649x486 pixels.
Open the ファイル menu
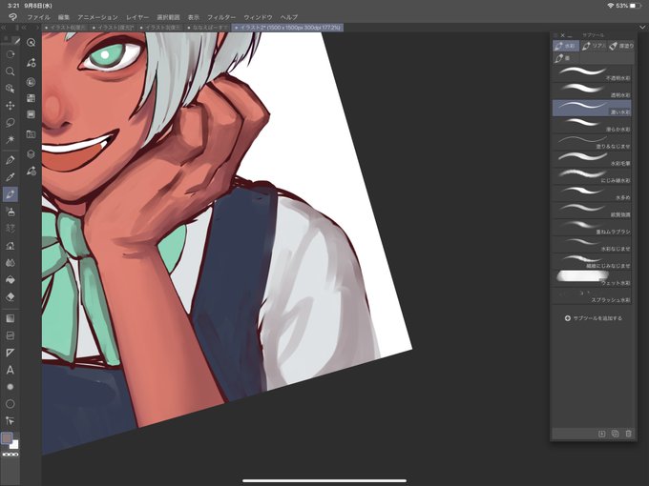click(x=38, y=17)
